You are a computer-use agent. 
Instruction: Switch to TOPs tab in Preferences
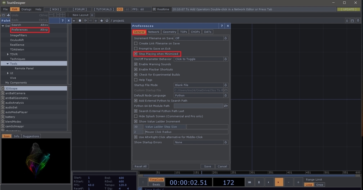[184, 32]
